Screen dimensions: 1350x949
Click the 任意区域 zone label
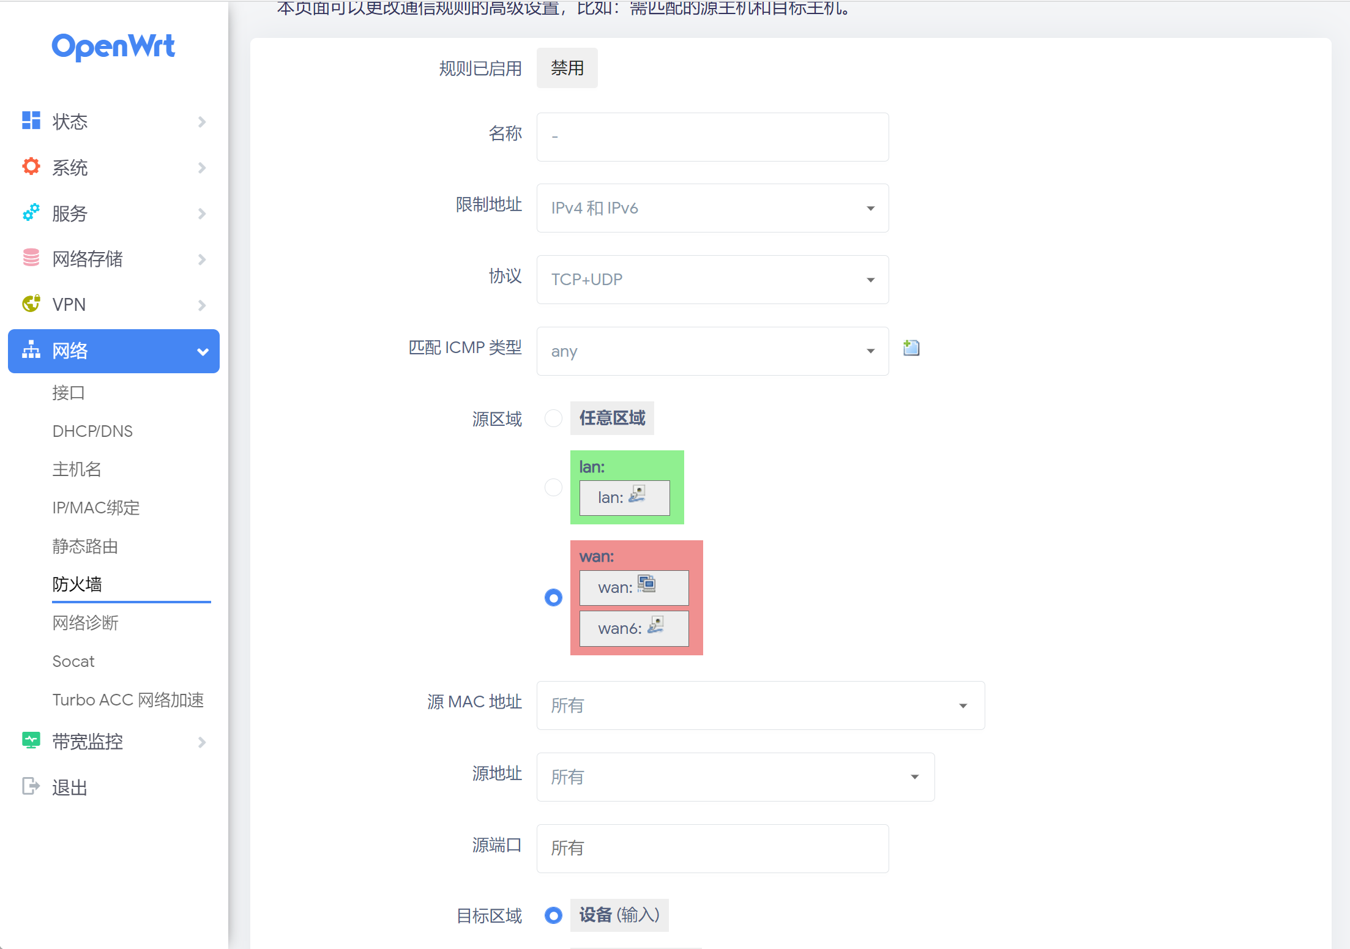pyautogui.click(x=612, y=418)
